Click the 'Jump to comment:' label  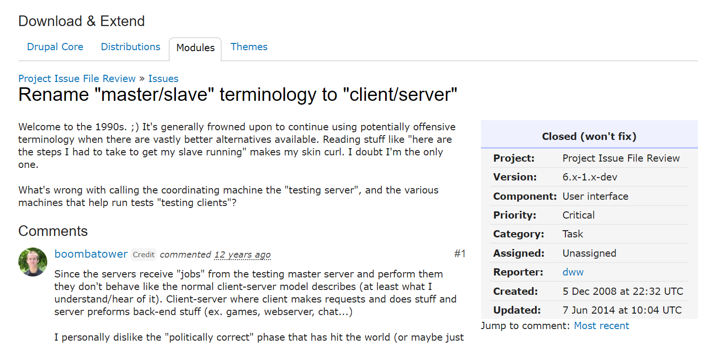tap(525, 326)
